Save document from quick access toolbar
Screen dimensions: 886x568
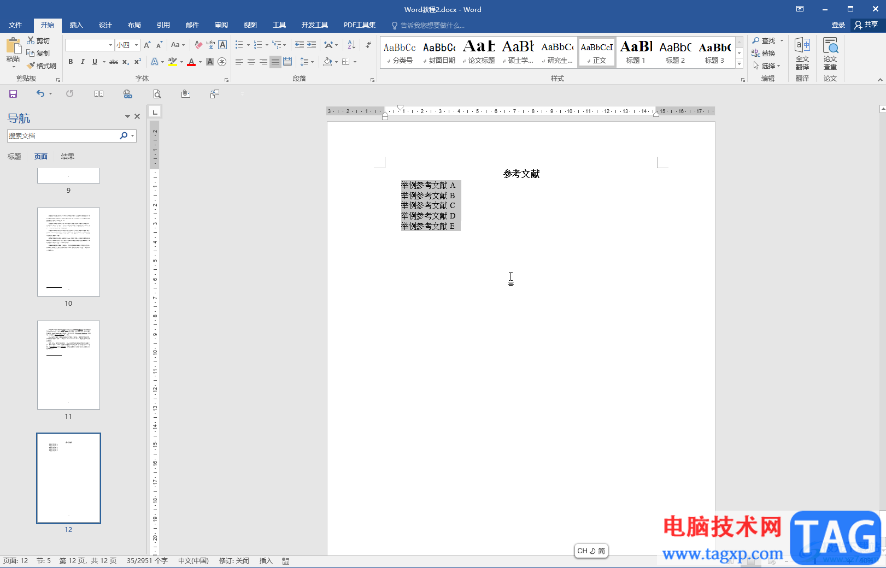[x=13, y=94]
